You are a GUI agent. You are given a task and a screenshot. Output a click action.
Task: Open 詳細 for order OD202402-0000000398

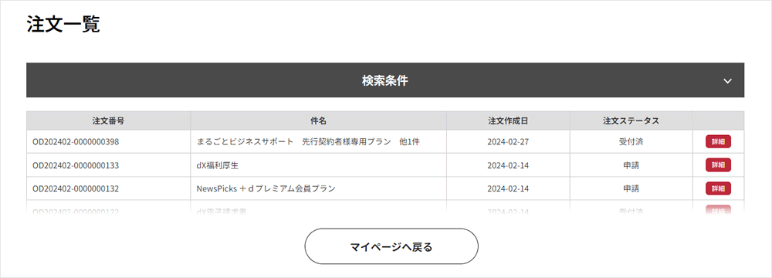pyautogui.click(x=718, y=141)
